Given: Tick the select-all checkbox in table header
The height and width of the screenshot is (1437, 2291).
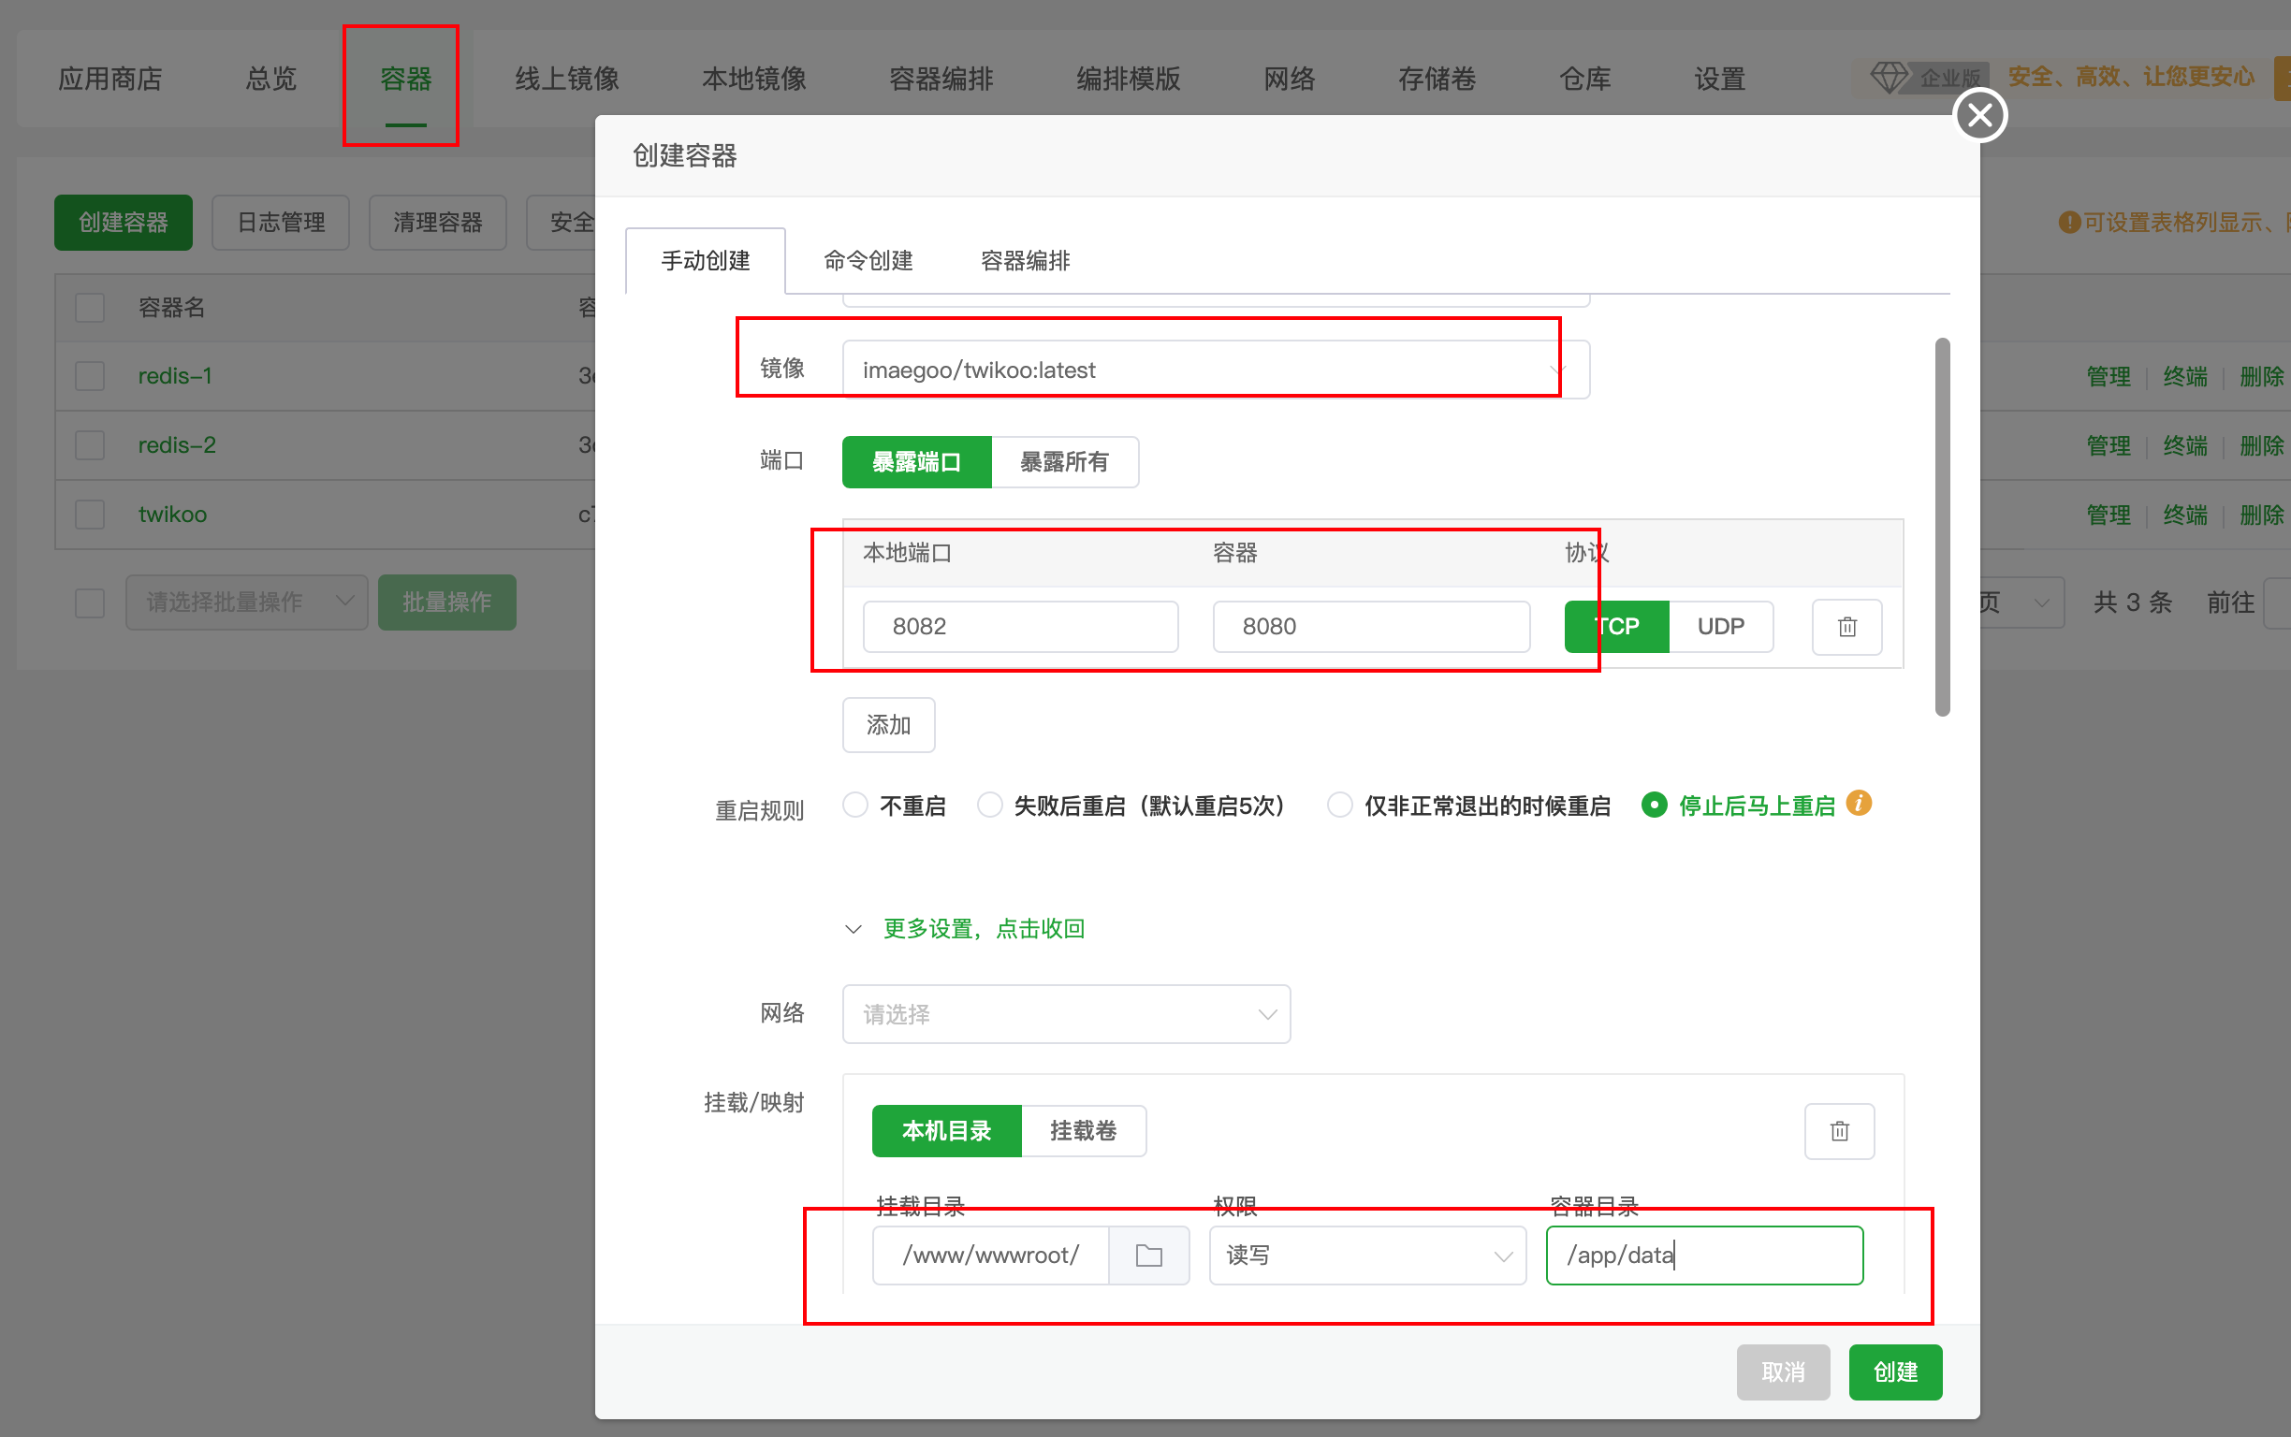Looking at the screenshot, I should pos(89,307).
